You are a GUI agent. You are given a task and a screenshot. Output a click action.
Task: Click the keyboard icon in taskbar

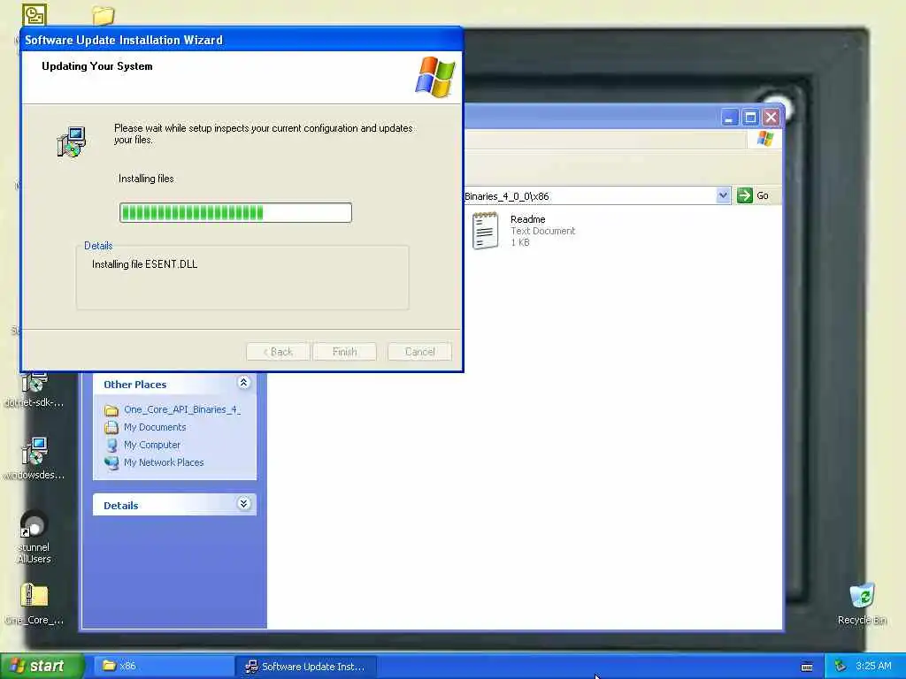click(x=807, y=667)
